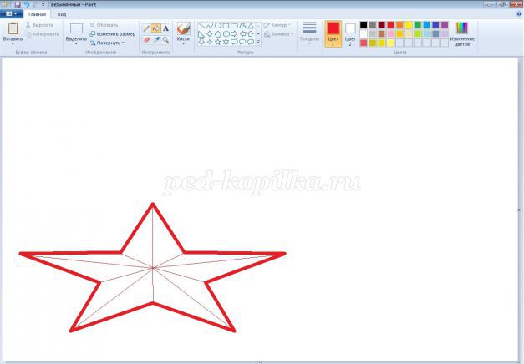Open Customize Quick Access Toolbar arrow

[x=43, y=5]
